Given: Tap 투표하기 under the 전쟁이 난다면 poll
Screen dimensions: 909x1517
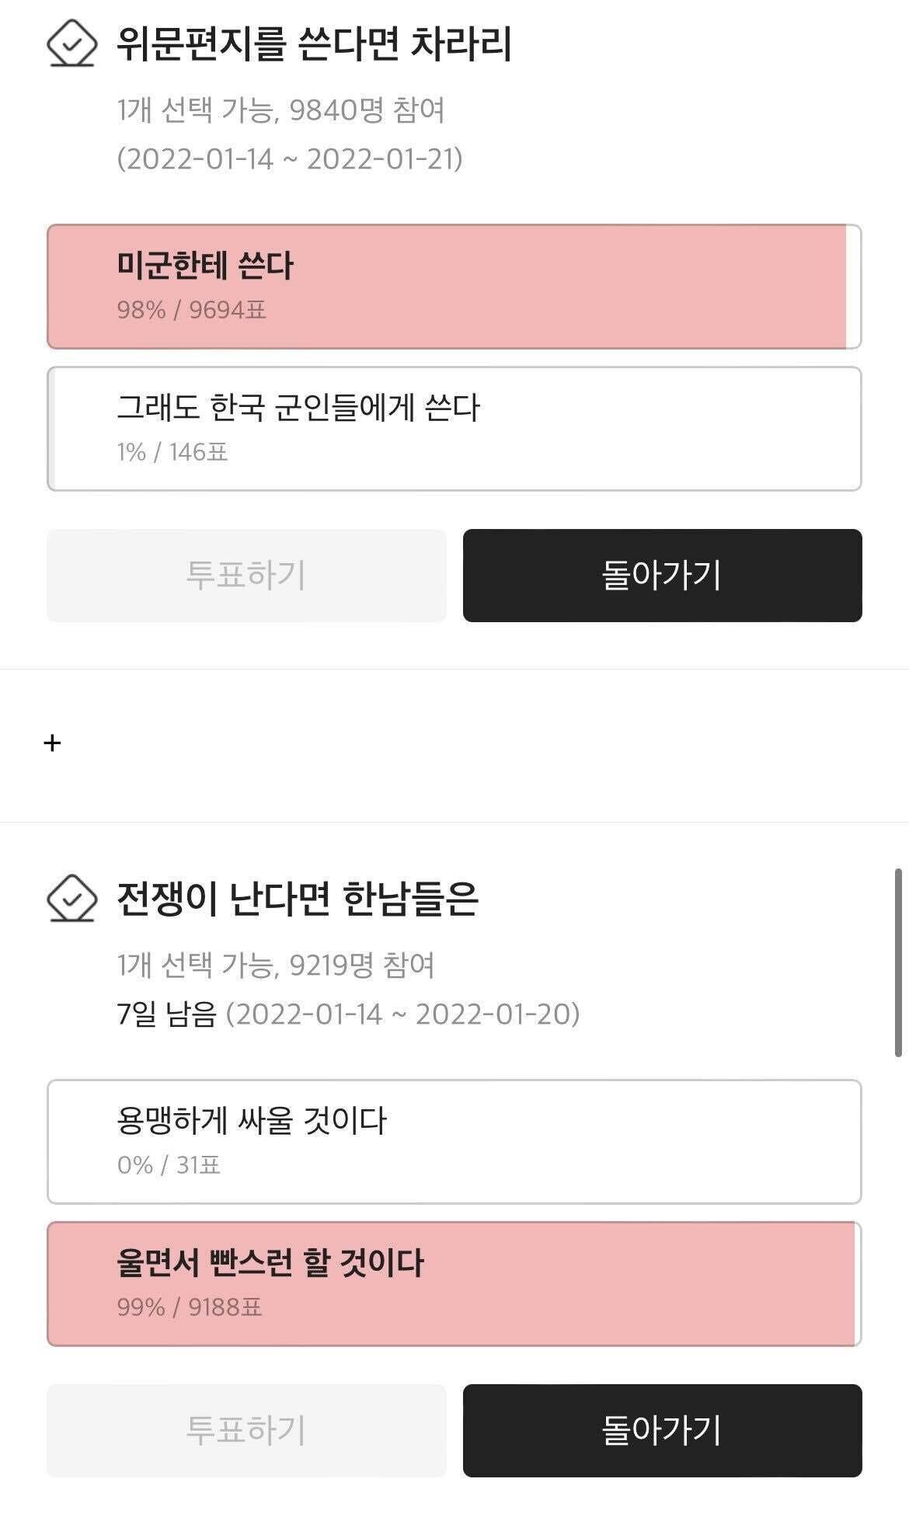Looking at the screenshot, I should 246,1430.
